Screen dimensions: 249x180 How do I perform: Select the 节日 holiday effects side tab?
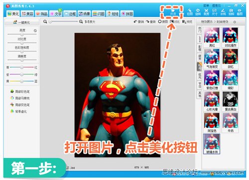tap(200, 85)
